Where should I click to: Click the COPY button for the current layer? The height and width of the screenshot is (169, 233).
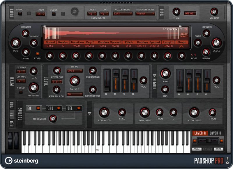[x=196, y=149]
